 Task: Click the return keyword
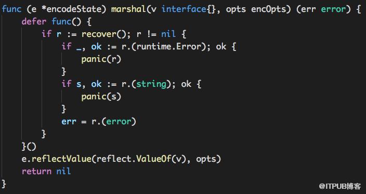pyautogui.click(x=36, y=171)
